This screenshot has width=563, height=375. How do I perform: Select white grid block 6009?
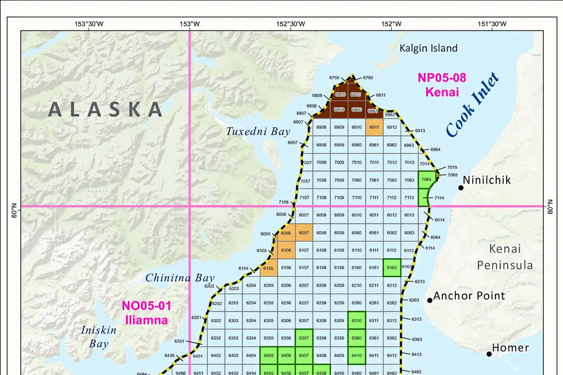tap(339, 215)
